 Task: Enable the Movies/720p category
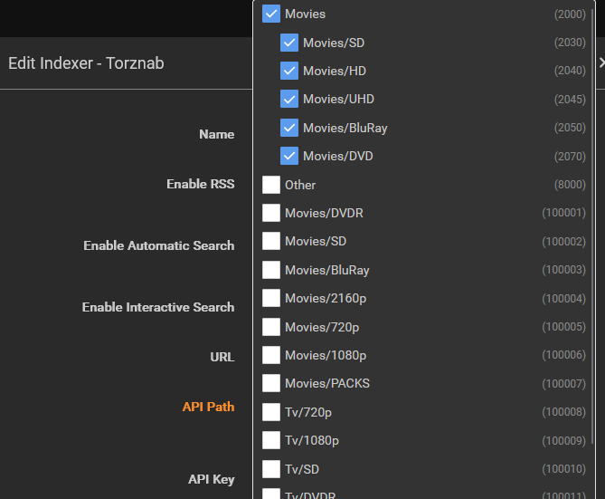click(x=271, y=327)
